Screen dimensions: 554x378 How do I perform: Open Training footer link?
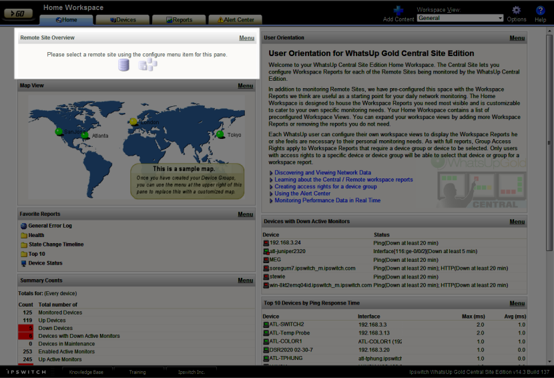click(x=137, y=372)
